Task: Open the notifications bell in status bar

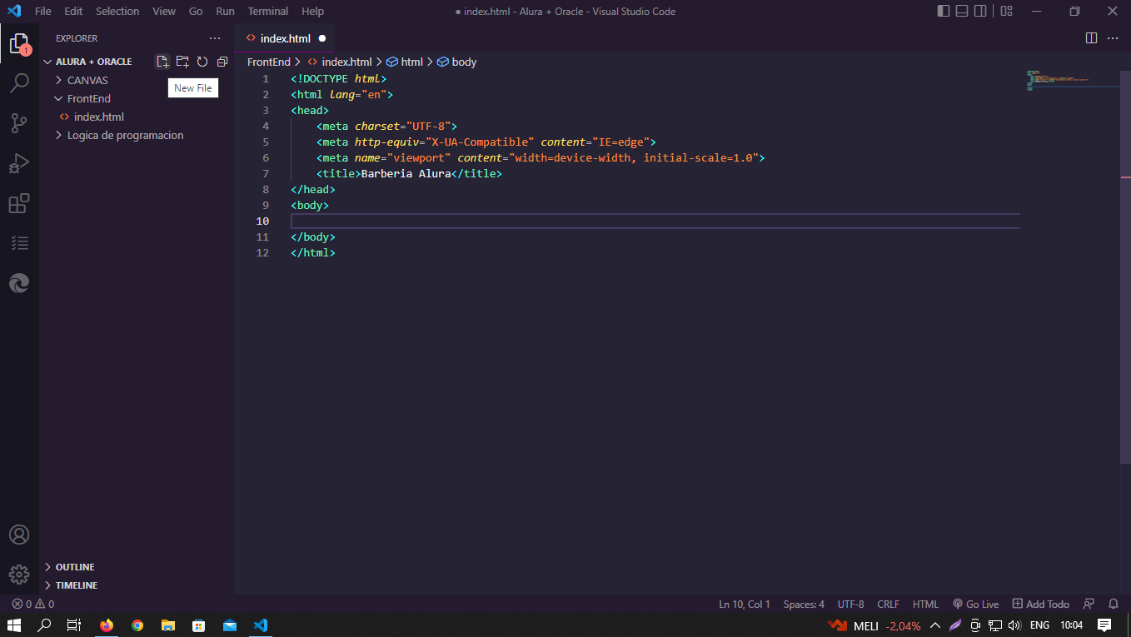Action: coord(1114,604)
